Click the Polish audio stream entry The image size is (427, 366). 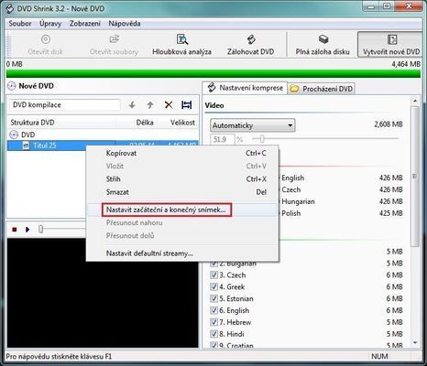pos(290,213)
